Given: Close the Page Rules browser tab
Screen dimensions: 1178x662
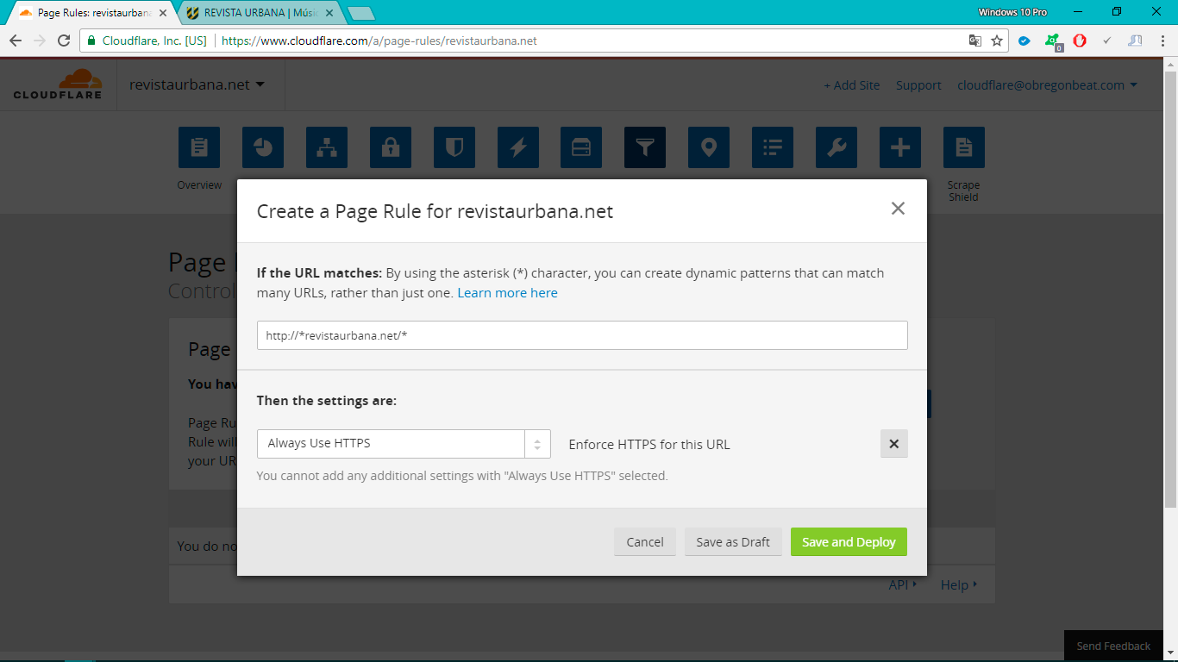Looking at the screenshot, I should coord(163,13).
